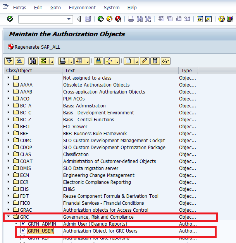Click the Regenerate SAP_ALL button
The width and height of the screenshot is (236, 243).
pos(34,47)
